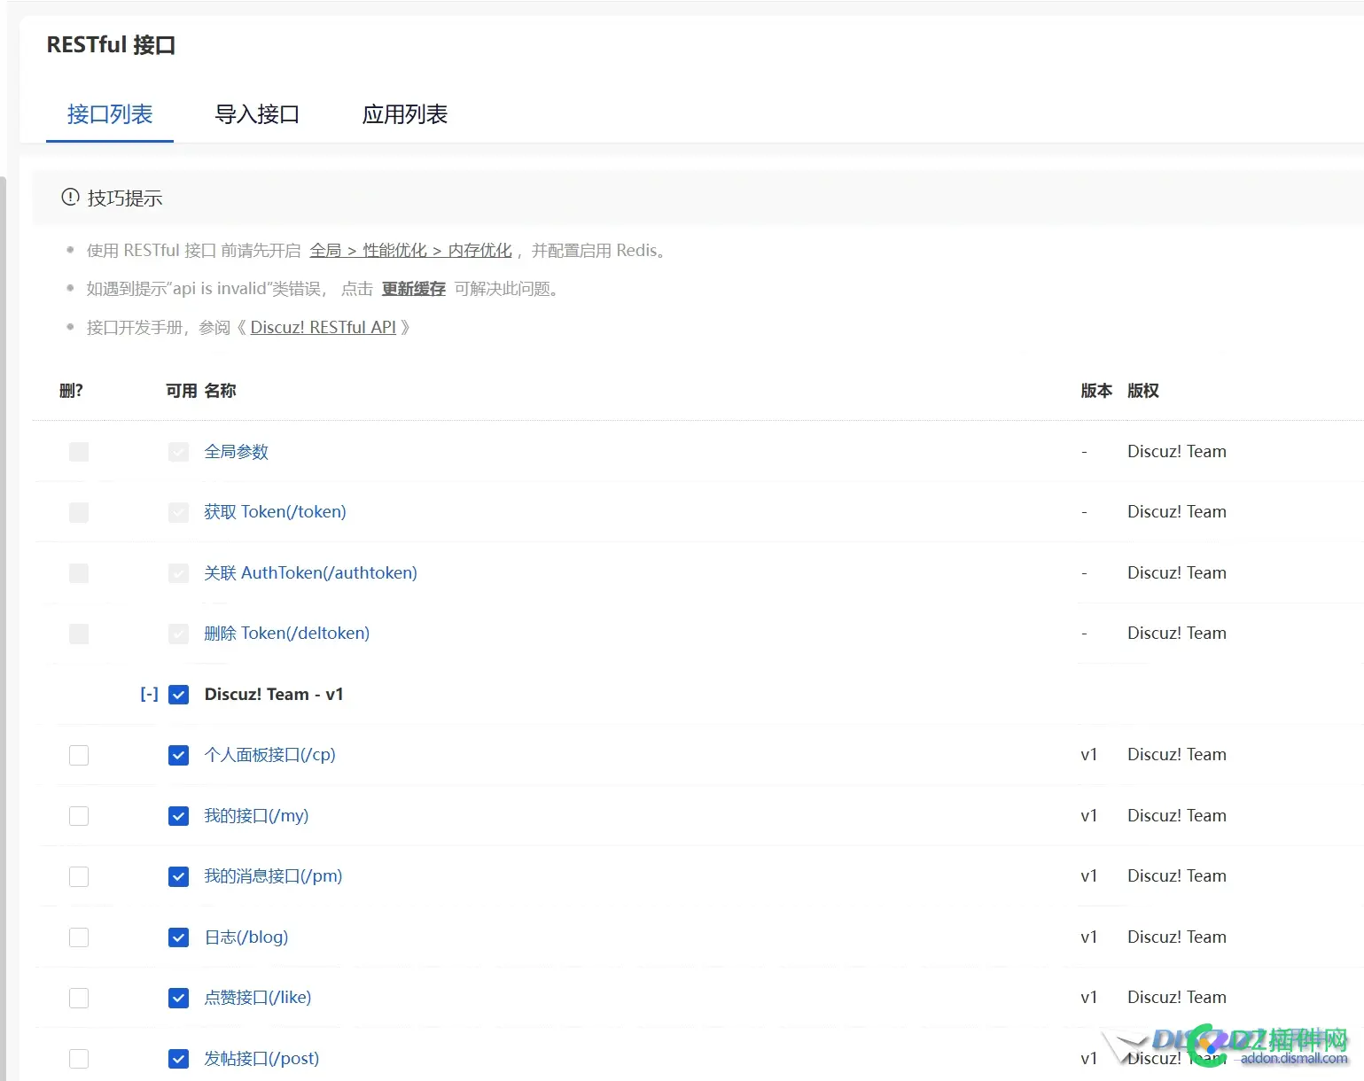Screen dimensions: 1364x1081
Task: Open 个人面板接口(/cp) interface
Action: pos(269,754)
